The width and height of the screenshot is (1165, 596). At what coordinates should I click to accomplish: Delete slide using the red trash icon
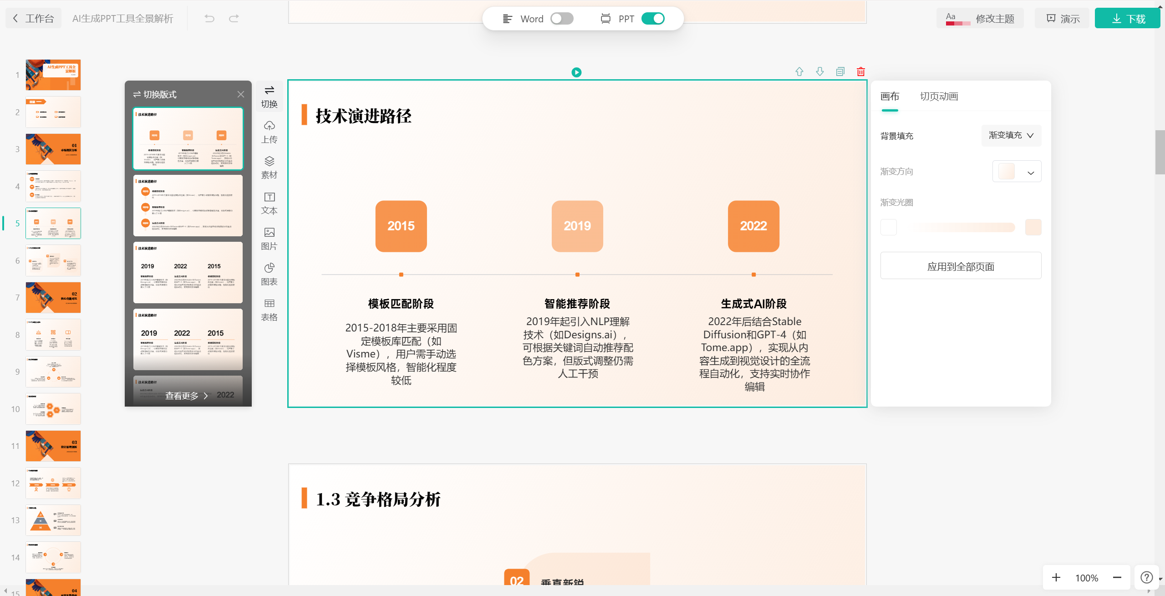860,71
